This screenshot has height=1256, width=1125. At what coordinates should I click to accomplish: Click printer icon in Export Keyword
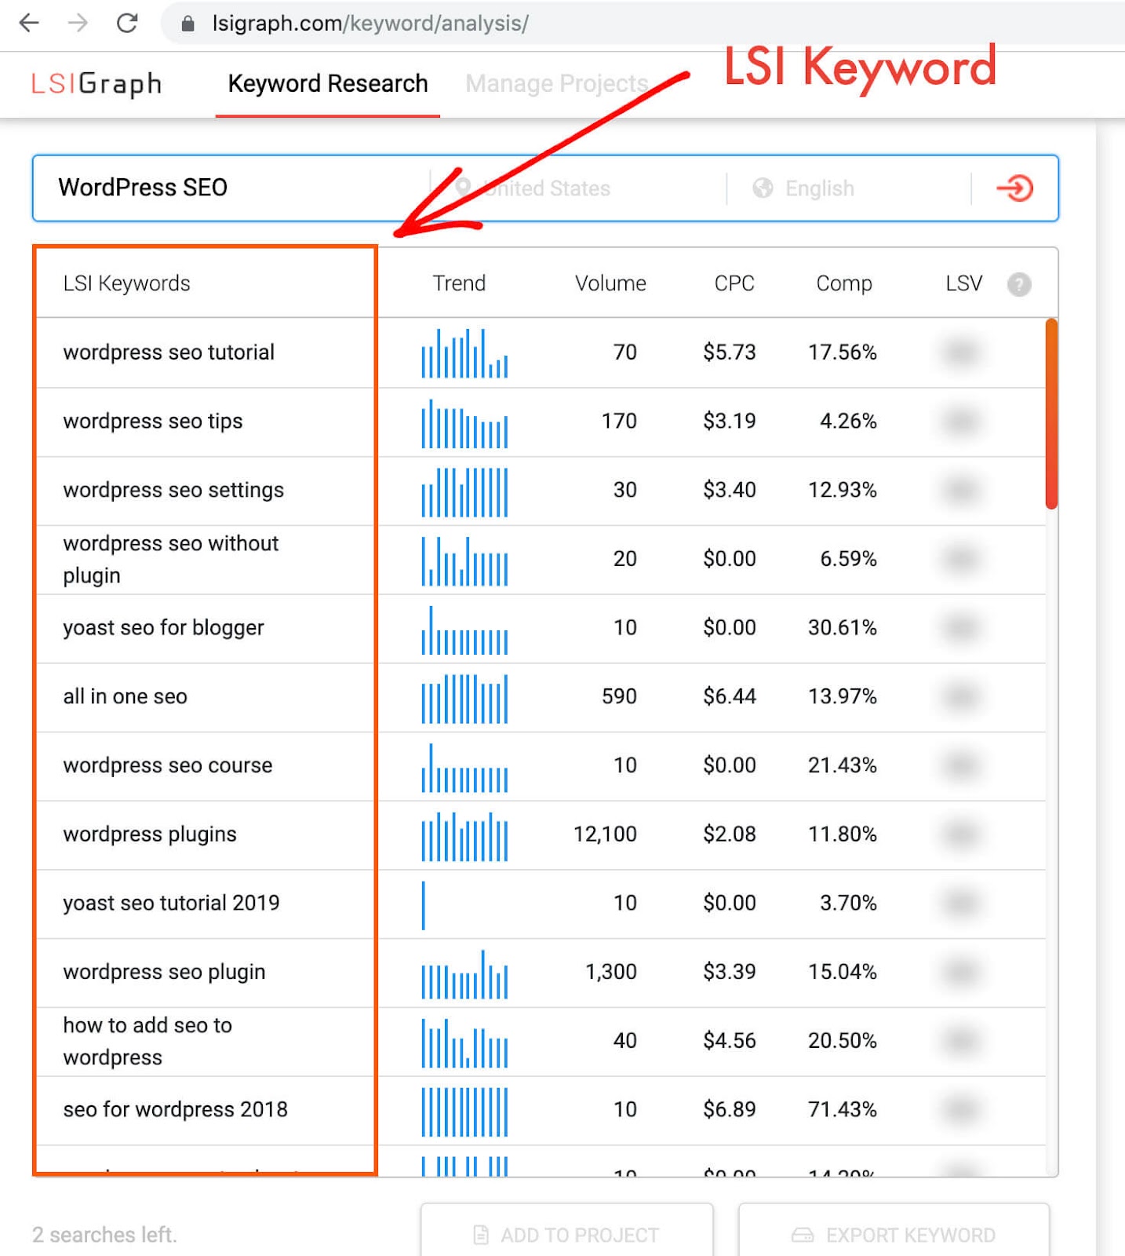pos(803,1236)
